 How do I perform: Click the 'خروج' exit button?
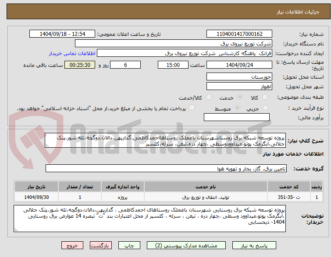pyautogui.click(x=72, y=246)
